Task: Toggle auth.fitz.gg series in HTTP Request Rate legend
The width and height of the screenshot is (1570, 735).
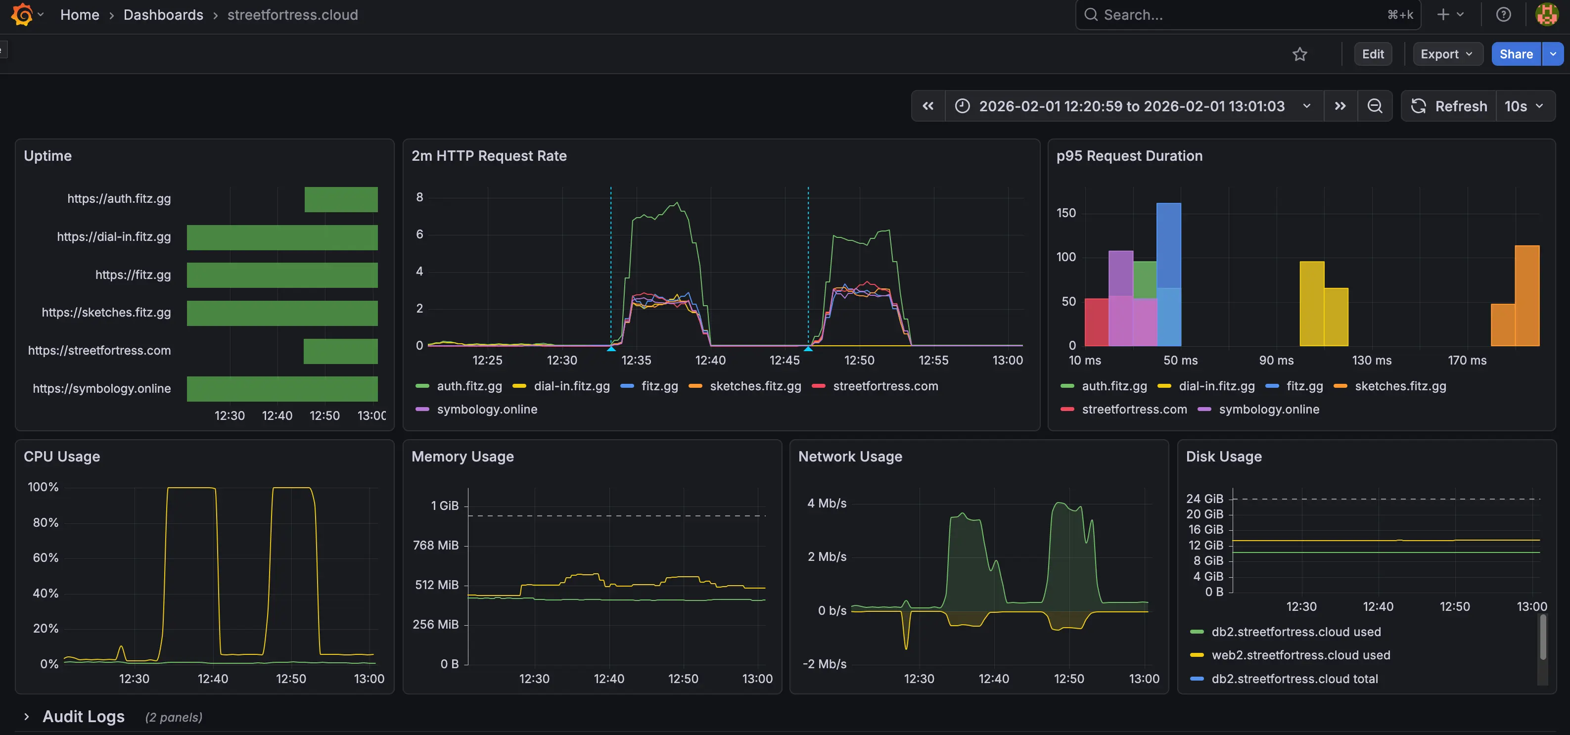Action: click(469, 386)
